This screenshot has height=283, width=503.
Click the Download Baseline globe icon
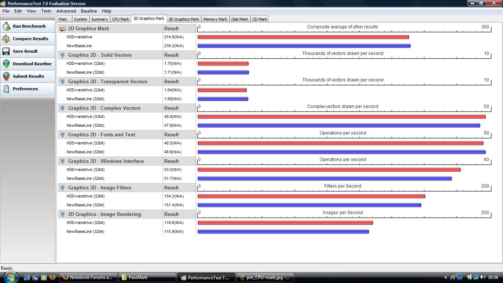[6, 64]
